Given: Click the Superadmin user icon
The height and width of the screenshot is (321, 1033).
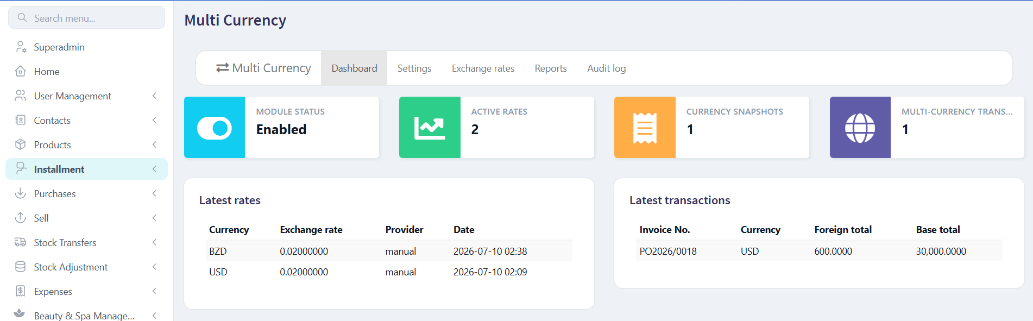Looking at the screenshot, I should 21,47.
